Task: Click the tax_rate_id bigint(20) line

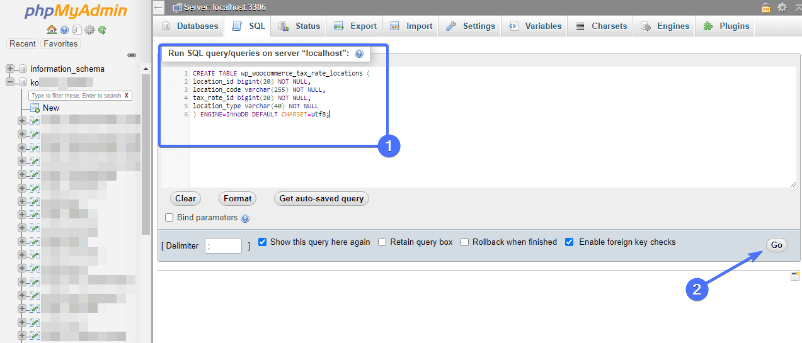Action: pyautogui.click(x=252, y=98)
